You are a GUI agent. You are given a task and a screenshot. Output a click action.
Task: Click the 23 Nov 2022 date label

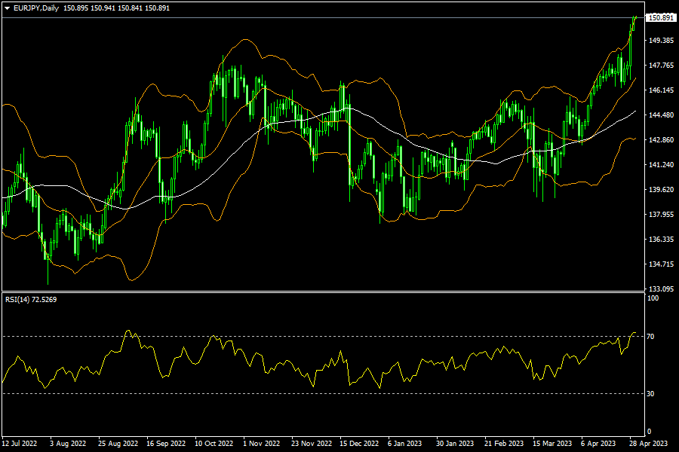pyautogui.click(x=312, y=444)
